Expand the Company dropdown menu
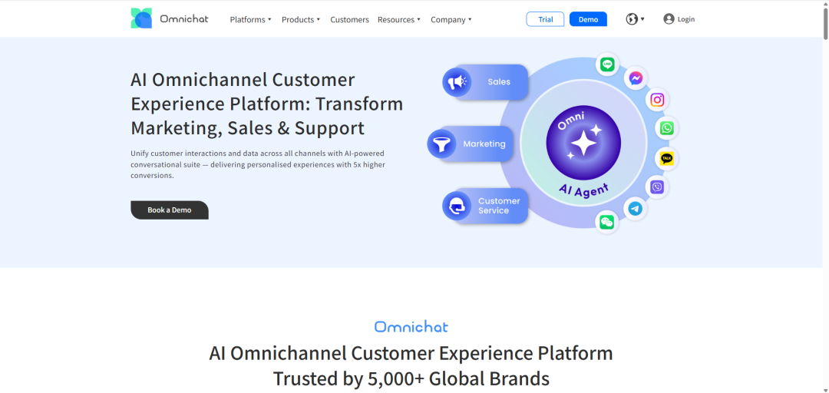This screenshot has width=829, height=393. click(451, 19)
